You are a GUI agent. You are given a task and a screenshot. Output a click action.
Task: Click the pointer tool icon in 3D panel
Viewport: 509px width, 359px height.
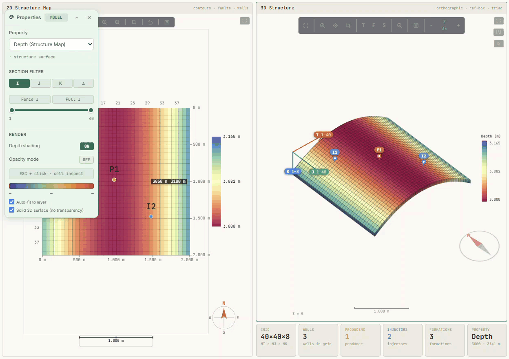498,44
